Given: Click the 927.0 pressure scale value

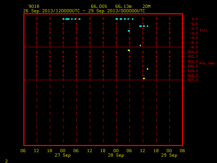Looking at the screenshot, I should click(x=193, y=80).
